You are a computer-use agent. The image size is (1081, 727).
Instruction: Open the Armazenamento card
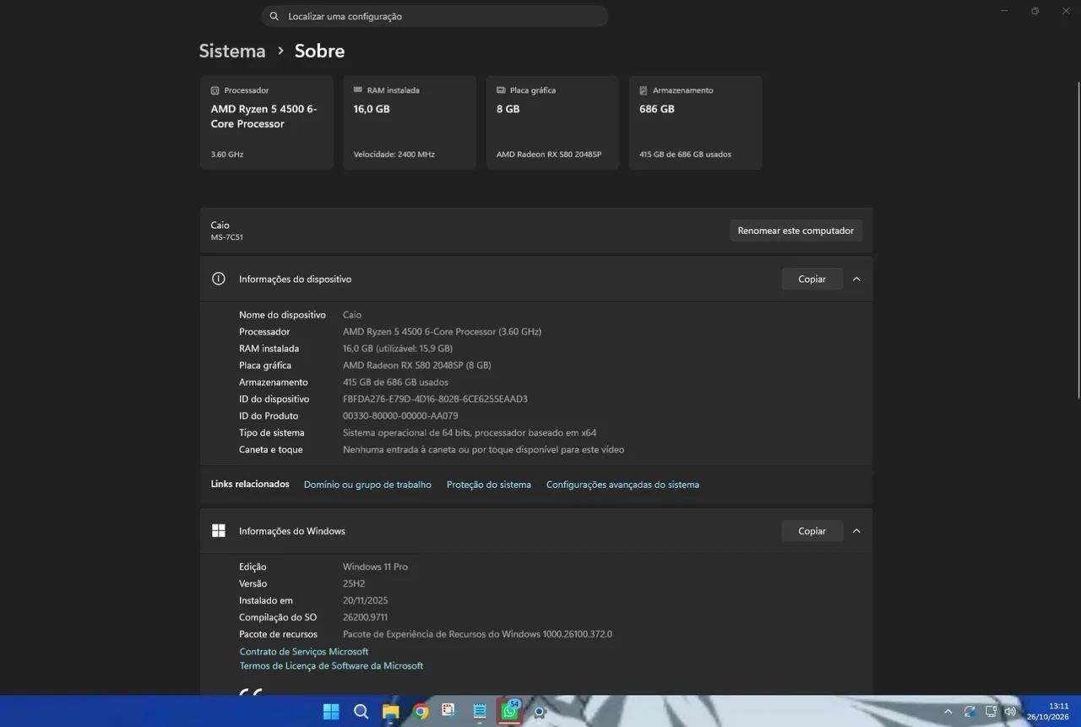[696, 122]
